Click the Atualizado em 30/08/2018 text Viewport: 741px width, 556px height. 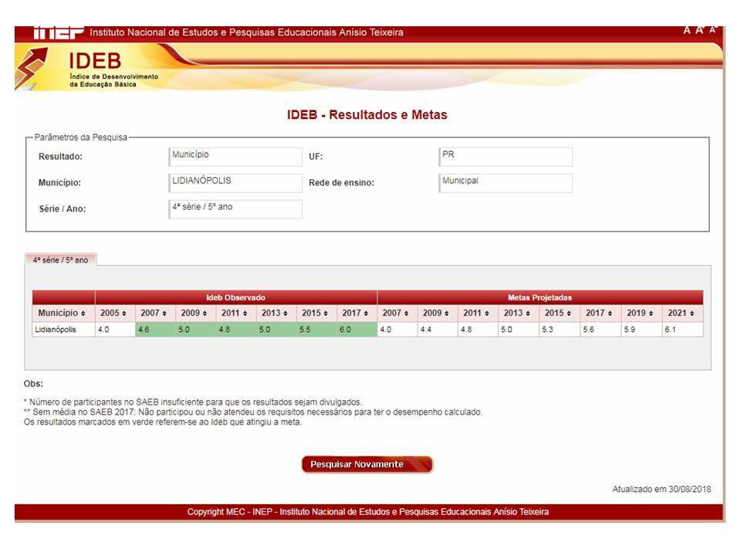661,490
